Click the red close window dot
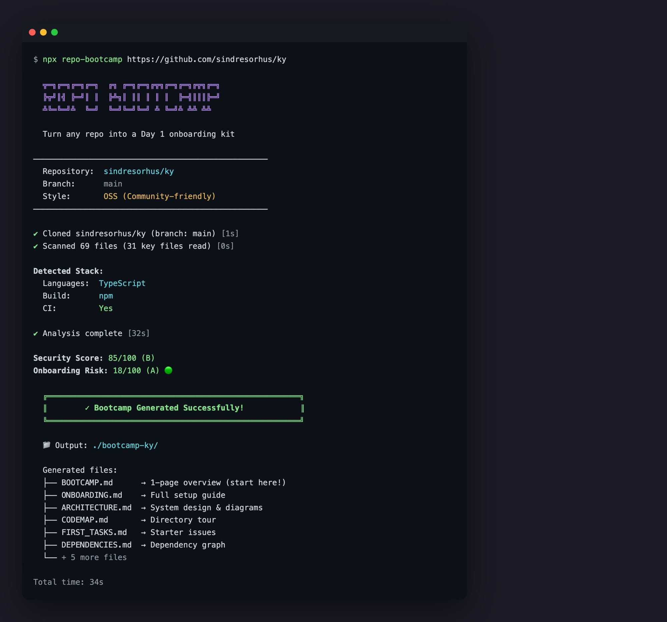 tap(32, 32)
